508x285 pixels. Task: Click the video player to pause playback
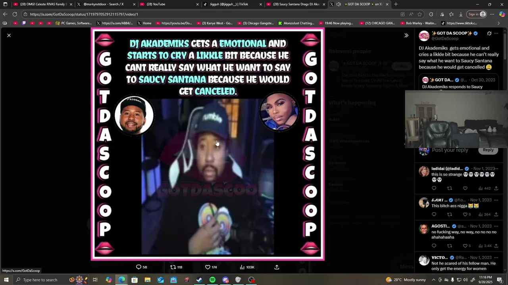208,144
